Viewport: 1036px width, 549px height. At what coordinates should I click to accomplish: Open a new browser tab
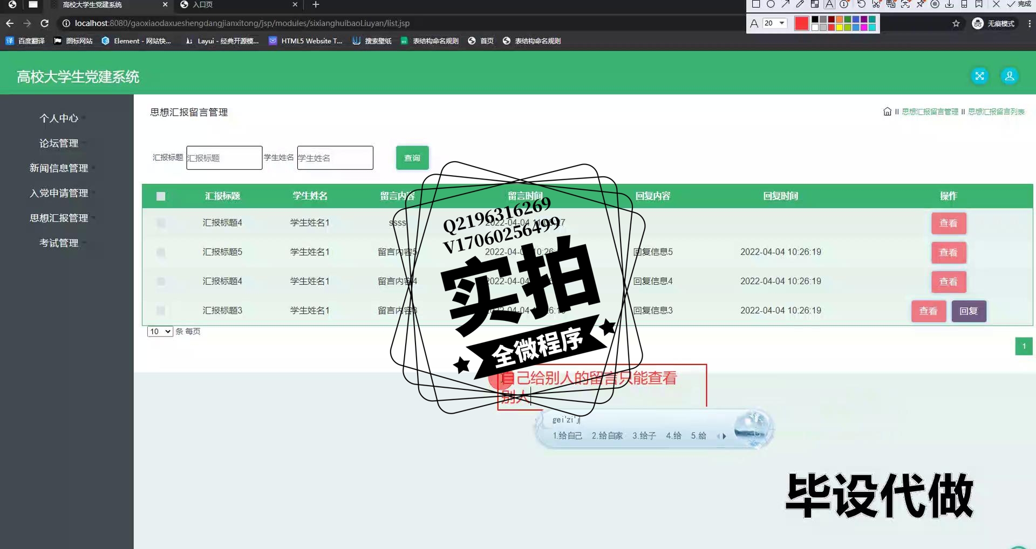point(316,4)
